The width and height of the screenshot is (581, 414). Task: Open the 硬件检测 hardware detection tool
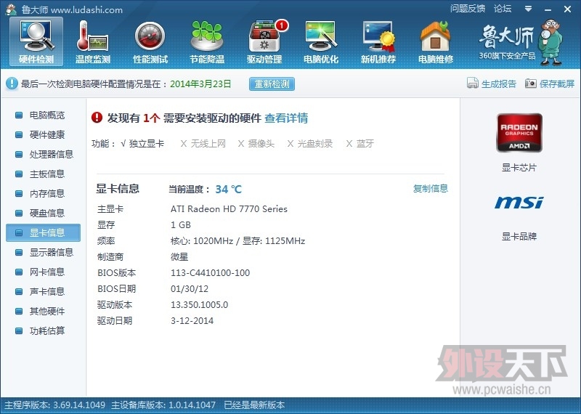coord(36,42)
